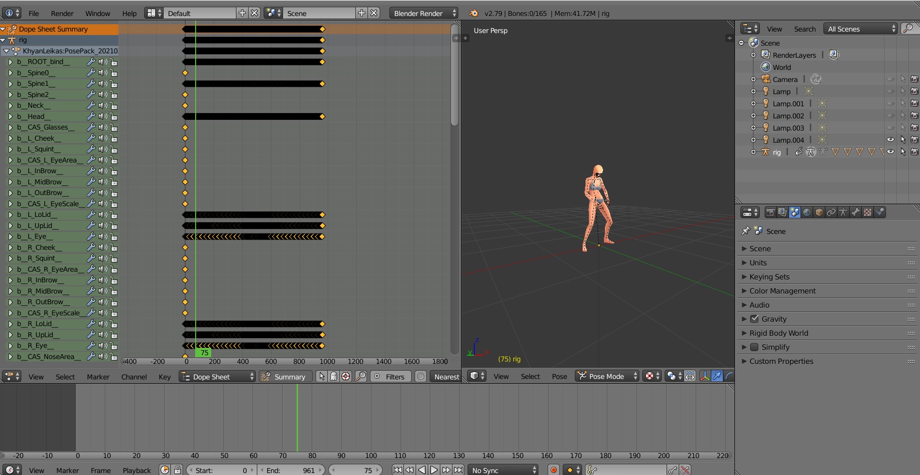Open the World properties tab (globe icon)
Viewport: 920px width, 475px height.
pos(807,213)
